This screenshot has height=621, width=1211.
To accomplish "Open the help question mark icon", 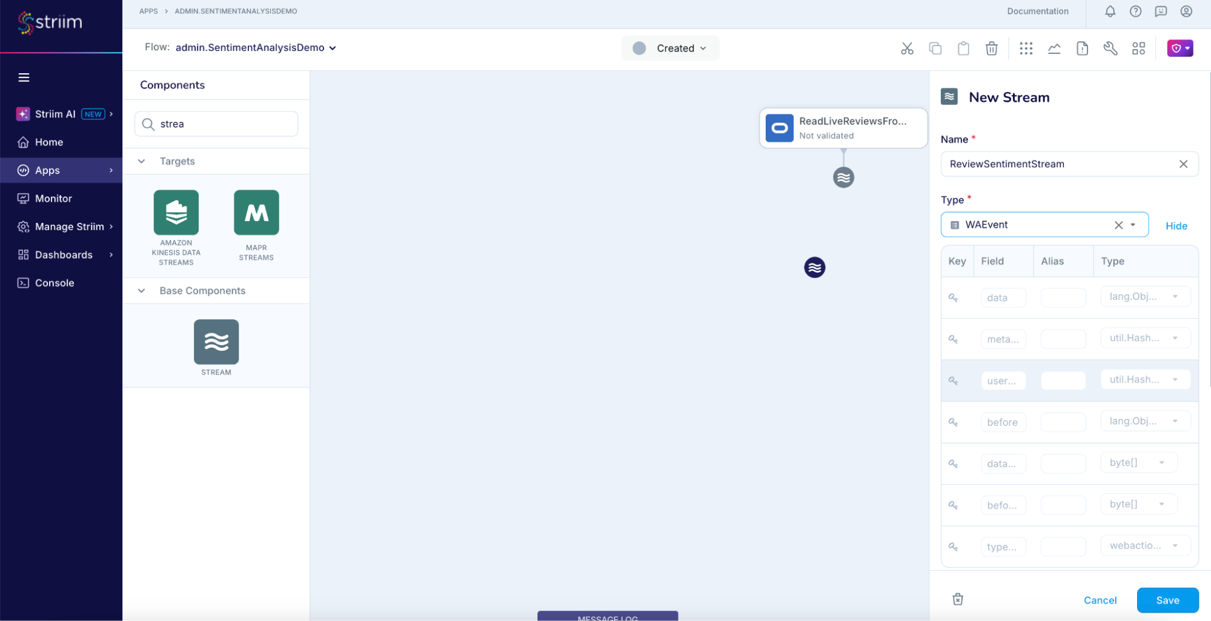I will click(1135, 12).
